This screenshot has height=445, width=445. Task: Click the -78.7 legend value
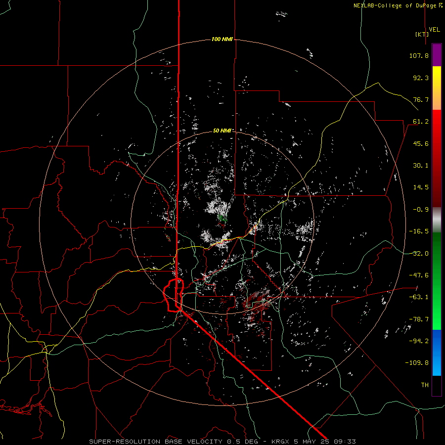pyautogui.click(x=419, y=319)
